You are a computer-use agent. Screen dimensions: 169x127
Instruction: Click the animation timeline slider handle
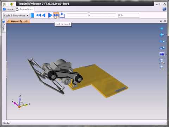click(x=89, y=14)
